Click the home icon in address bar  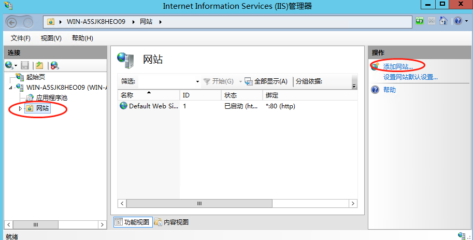[x=443, y=21]
